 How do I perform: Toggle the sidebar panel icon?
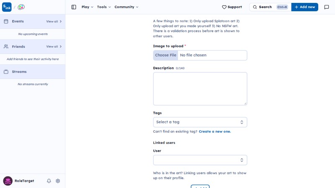[x=74, y=7]
